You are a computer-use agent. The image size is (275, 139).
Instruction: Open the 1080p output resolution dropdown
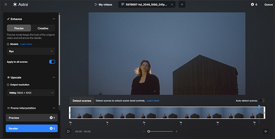pos(31,93)
